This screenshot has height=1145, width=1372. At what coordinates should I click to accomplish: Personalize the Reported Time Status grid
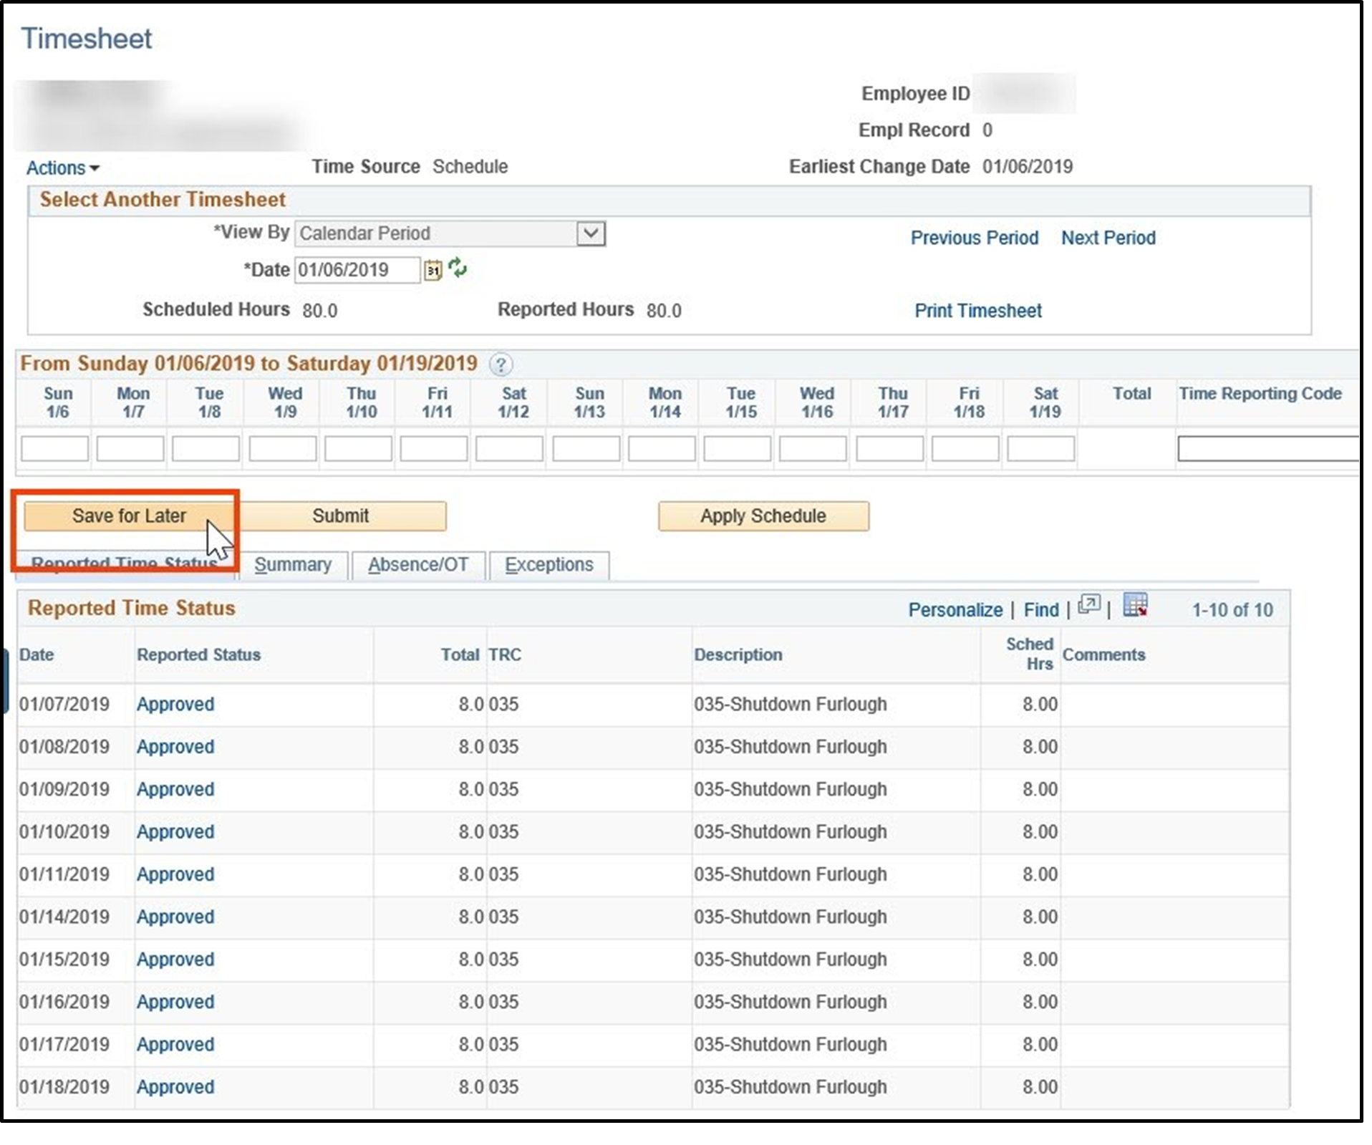click(955, 609)
